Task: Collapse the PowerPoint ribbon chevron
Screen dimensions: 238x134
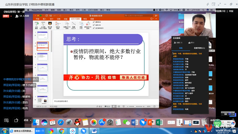Action: pos(156,19)
